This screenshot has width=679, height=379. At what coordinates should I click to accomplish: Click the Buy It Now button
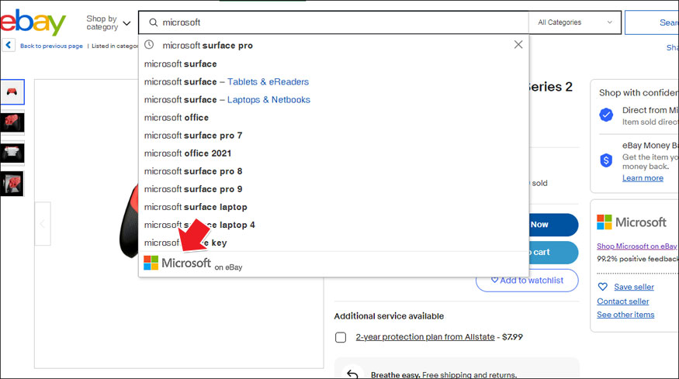coord(553,225)
